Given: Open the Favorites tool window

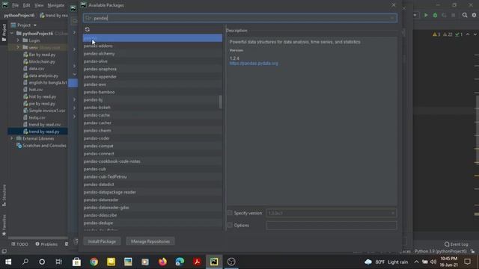Looking at the screenshot, I should tap(4, 225).
